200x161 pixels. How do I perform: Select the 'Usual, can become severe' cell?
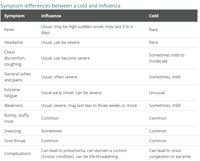65,58
